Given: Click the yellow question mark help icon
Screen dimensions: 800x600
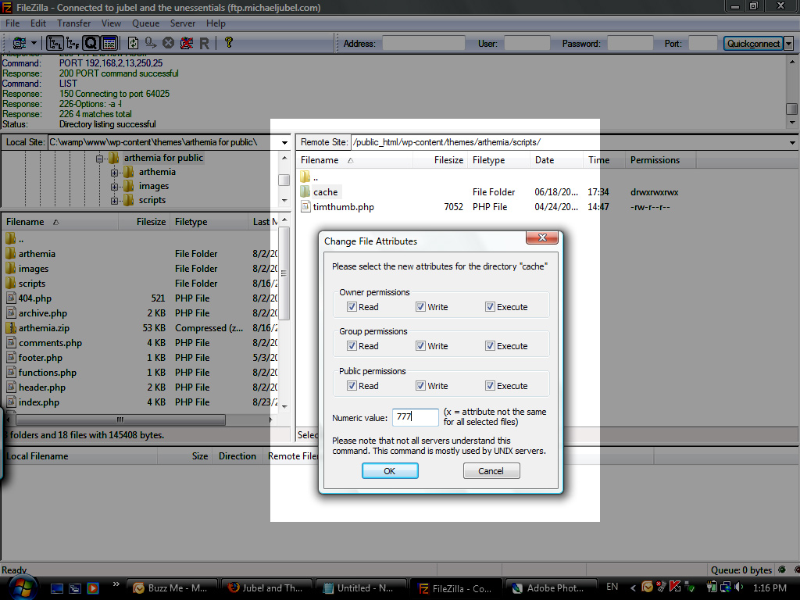Looking at the screenshot, I should [x=228, y=44].
